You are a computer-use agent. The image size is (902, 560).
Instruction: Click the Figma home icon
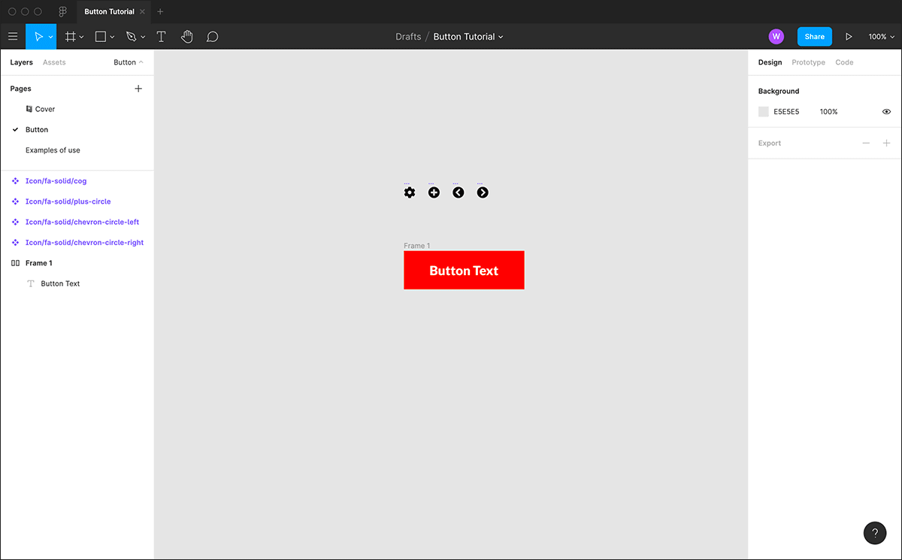(63, 12)
